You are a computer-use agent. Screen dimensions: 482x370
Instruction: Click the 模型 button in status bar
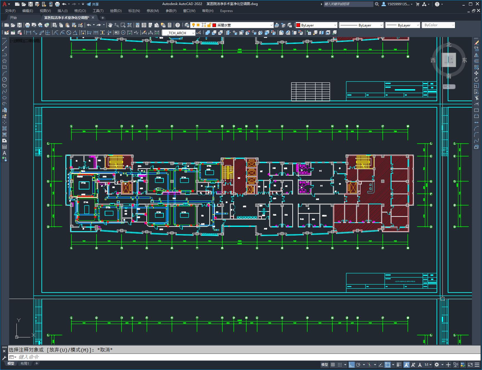point(325,364)
